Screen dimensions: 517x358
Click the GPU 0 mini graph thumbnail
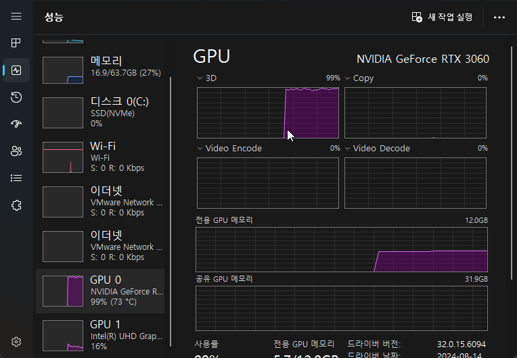63,291
